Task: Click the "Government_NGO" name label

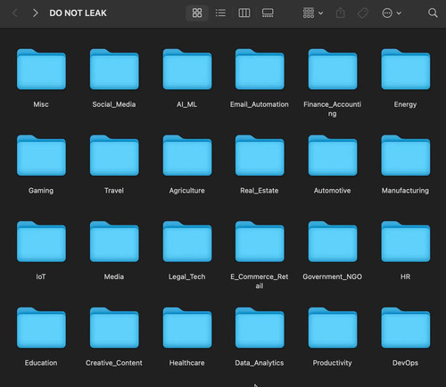Action: 333,276
